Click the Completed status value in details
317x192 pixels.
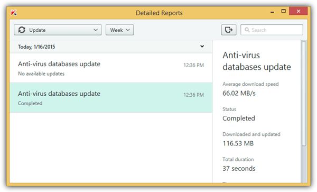point(239,118)
